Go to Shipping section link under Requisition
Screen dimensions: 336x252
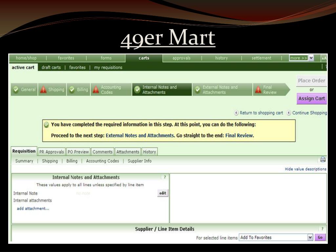click(50, 161)
